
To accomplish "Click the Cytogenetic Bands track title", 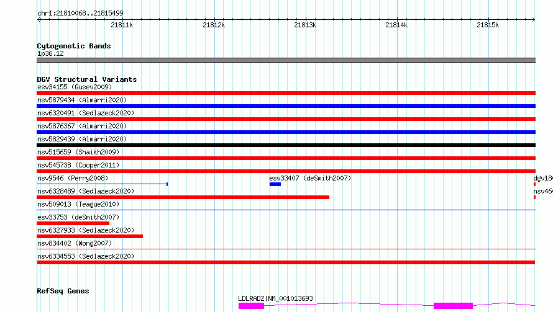I will (x=74, y=46).
